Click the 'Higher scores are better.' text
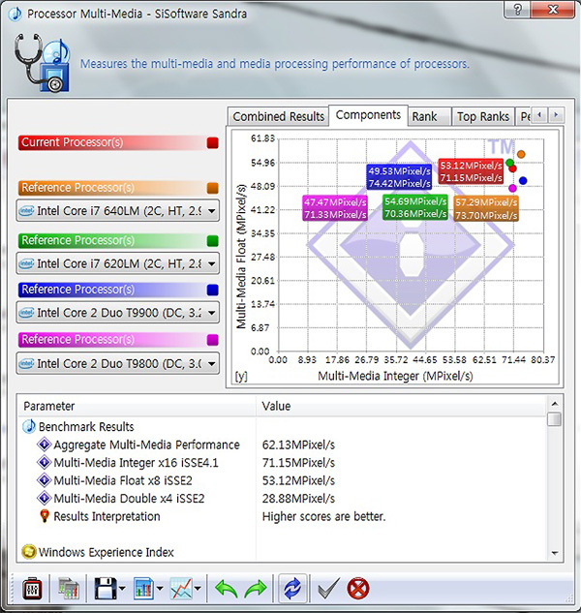This screenshot has height=613, width=581. 323,516
